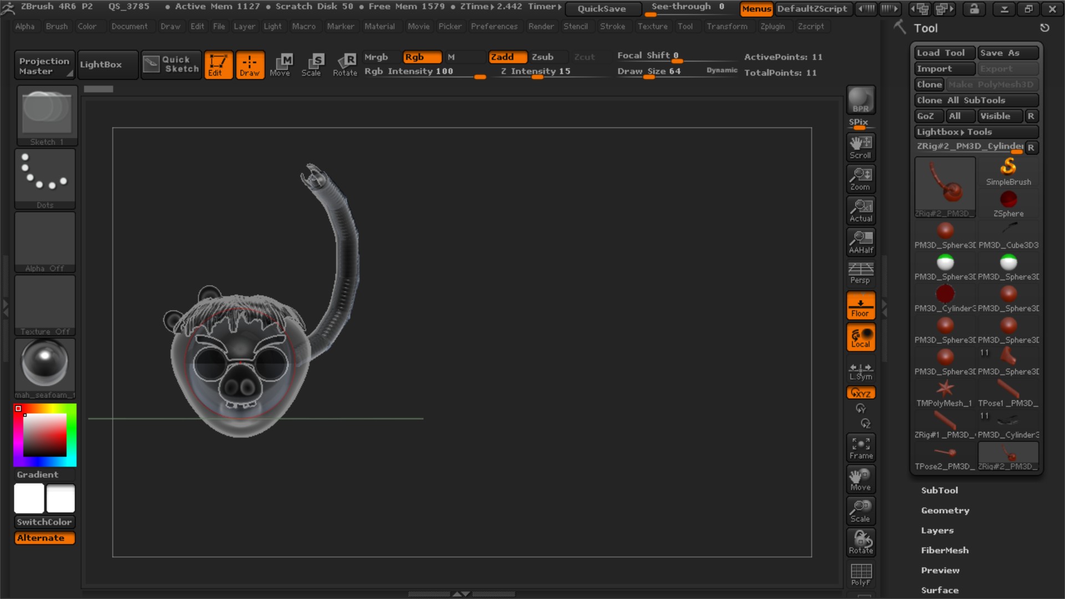Open the Preferences menu
Viewport: 1065px width, 599px height.
[x=494, y=26]
